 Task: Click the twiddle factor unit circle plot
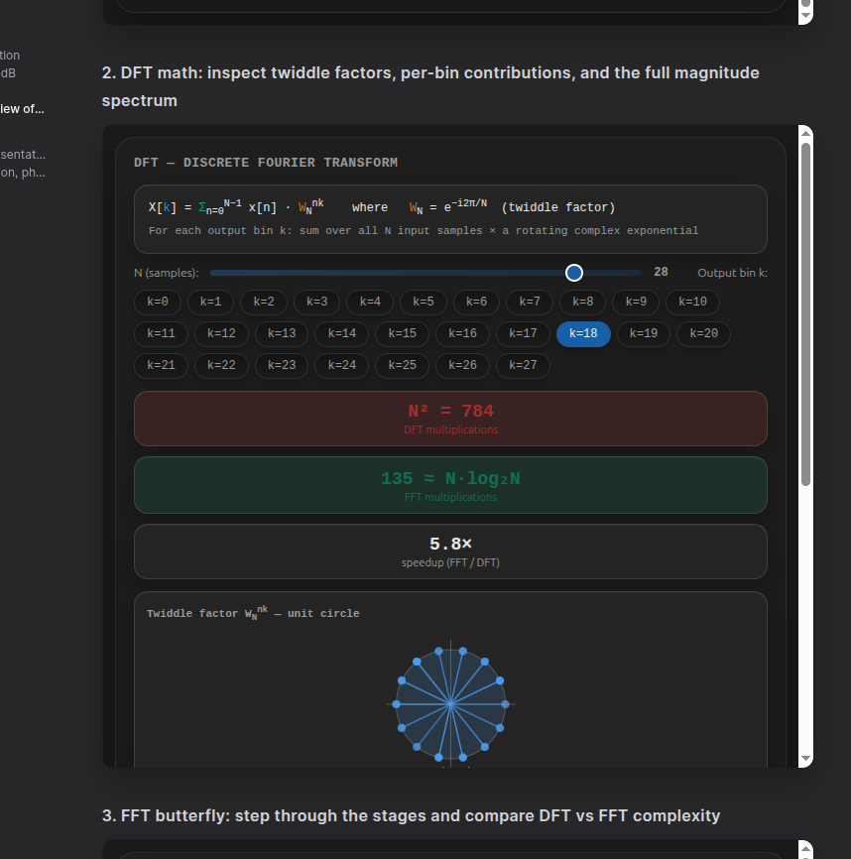pyautogui.click(x=450, y=704)
